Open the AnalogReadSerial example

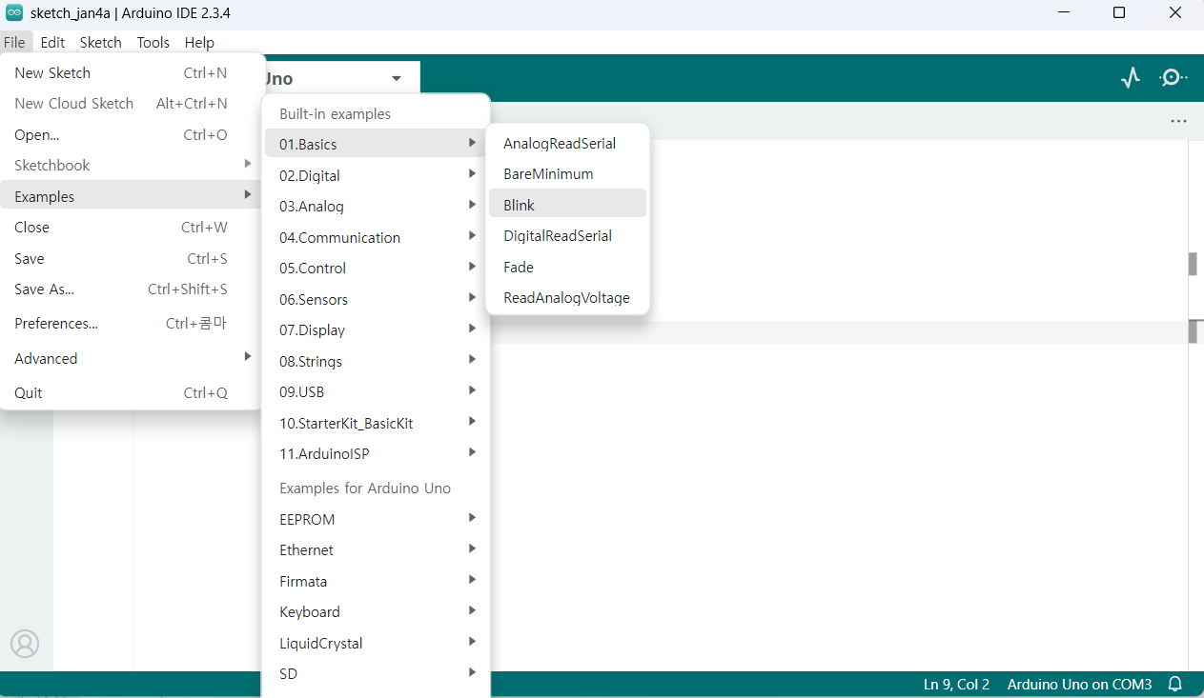567,143
